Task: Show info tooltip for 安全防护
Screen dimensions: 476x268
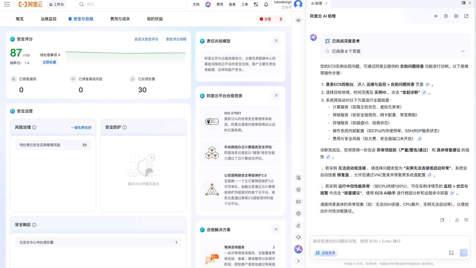Action: 125,127
